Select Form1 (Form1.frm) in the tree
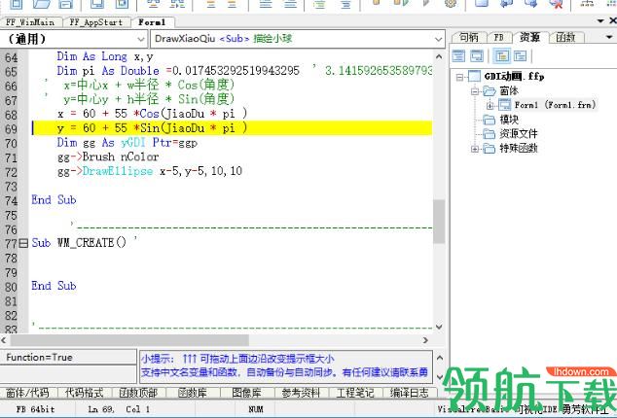Screen dimensions: 617x418 pyautogui.click(x=555, y=105)
